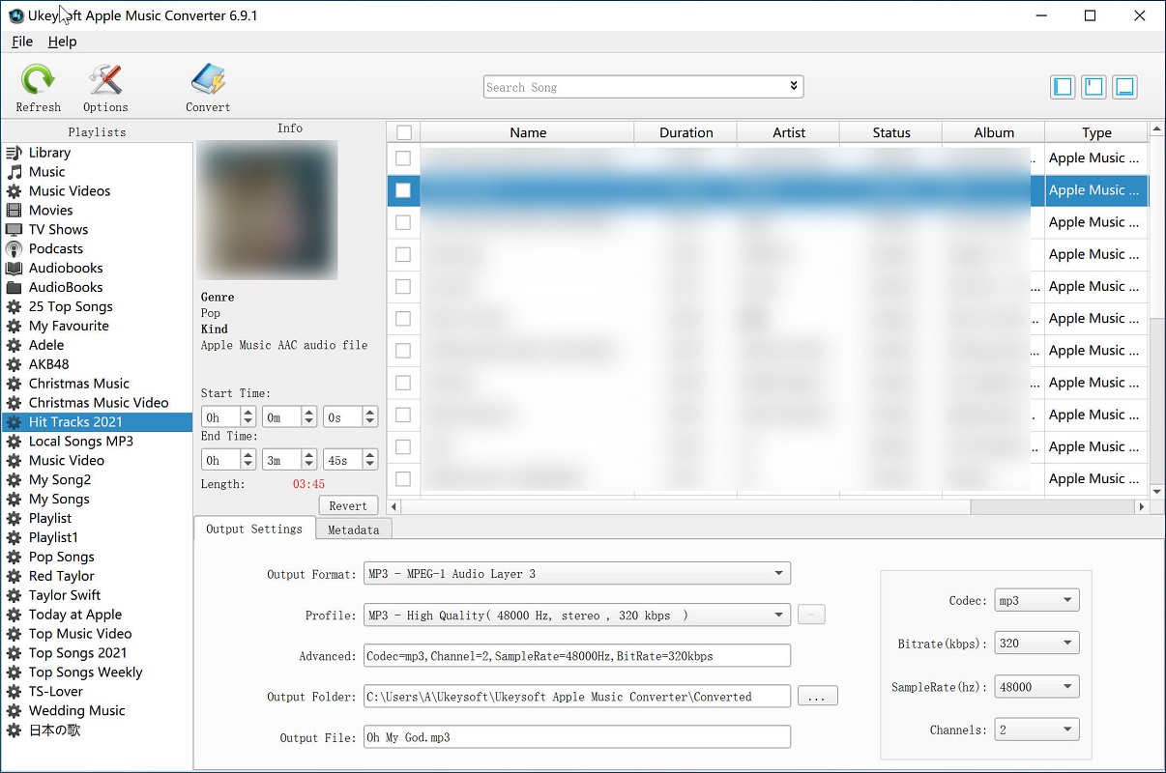Click the gear icon beside Hit Tracks 2021

tap(14, 422)
